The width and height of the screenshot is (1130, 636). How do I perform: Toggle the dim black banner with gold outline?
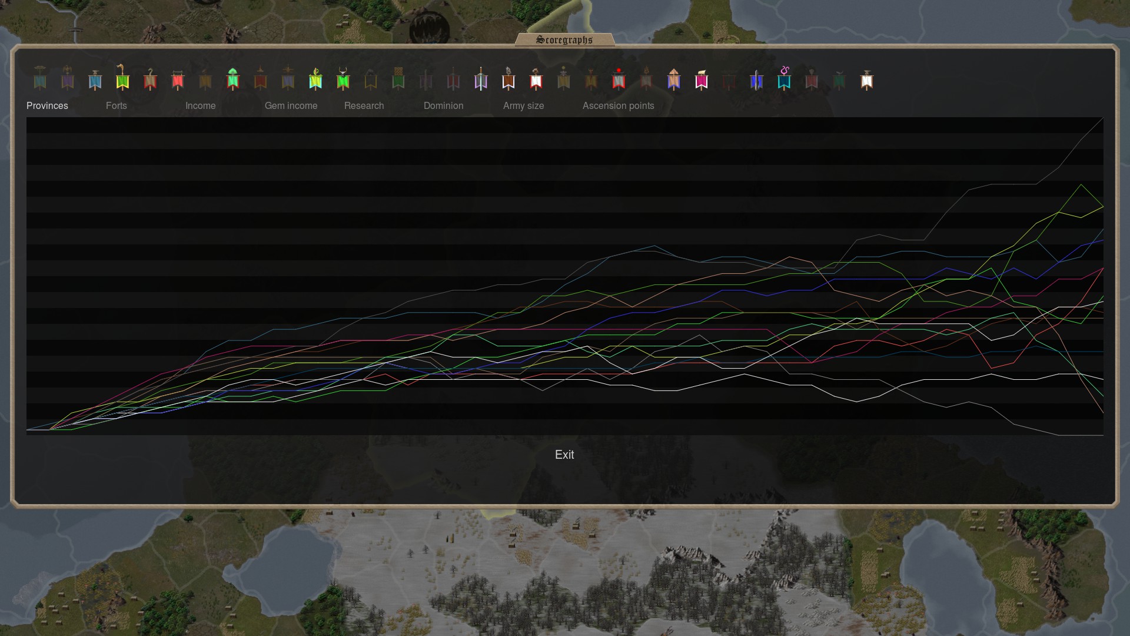click(371, 79)
